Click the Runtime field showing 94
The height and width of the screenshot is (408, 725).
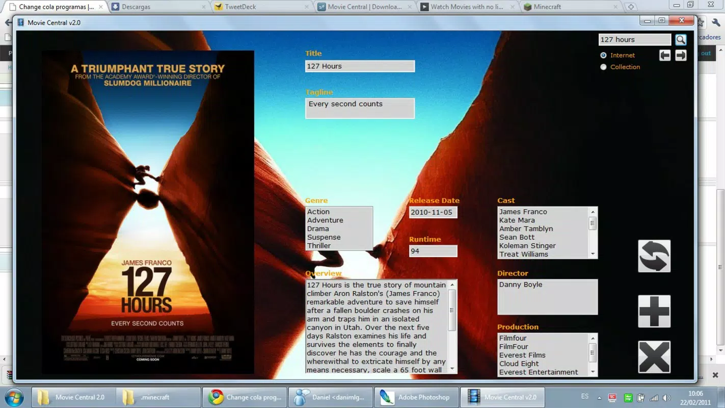point(433,251)
